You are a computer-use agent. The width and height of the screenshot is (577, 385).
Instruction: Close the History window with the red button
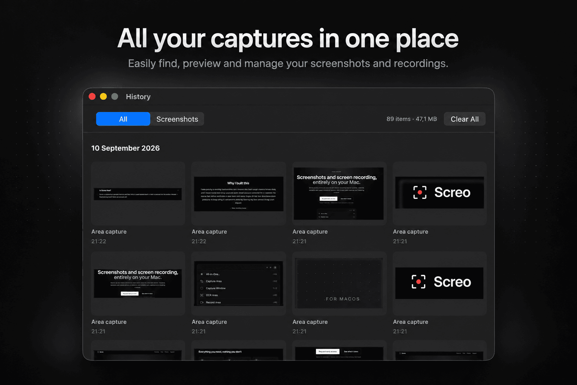coord(92,97)
